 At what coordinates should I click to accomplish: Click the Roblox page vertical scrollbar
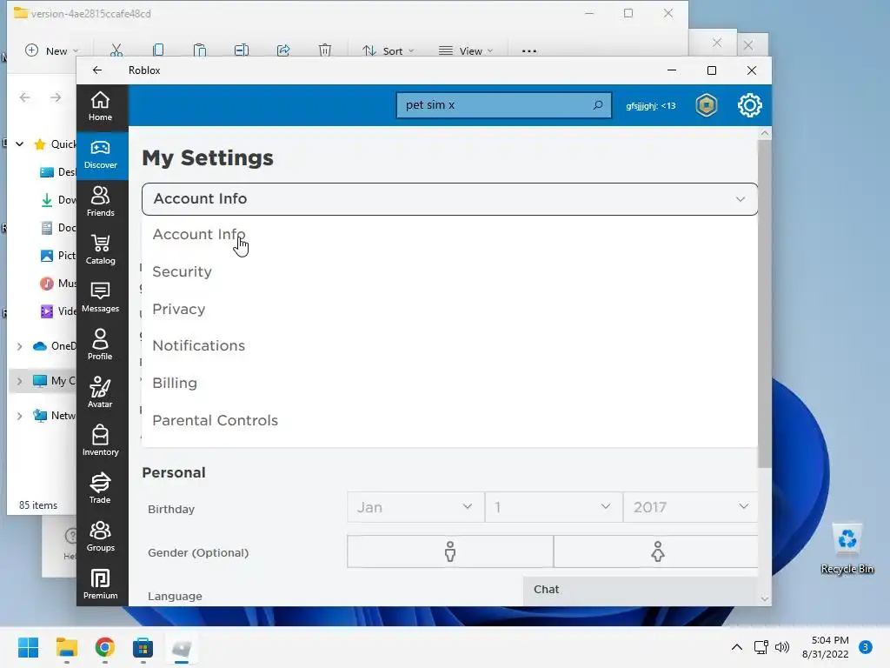click(x=765, y=304)
